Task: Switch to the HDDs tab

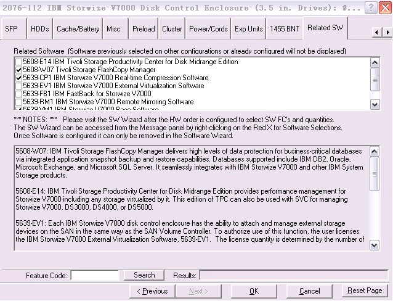Action: point(40,29)
